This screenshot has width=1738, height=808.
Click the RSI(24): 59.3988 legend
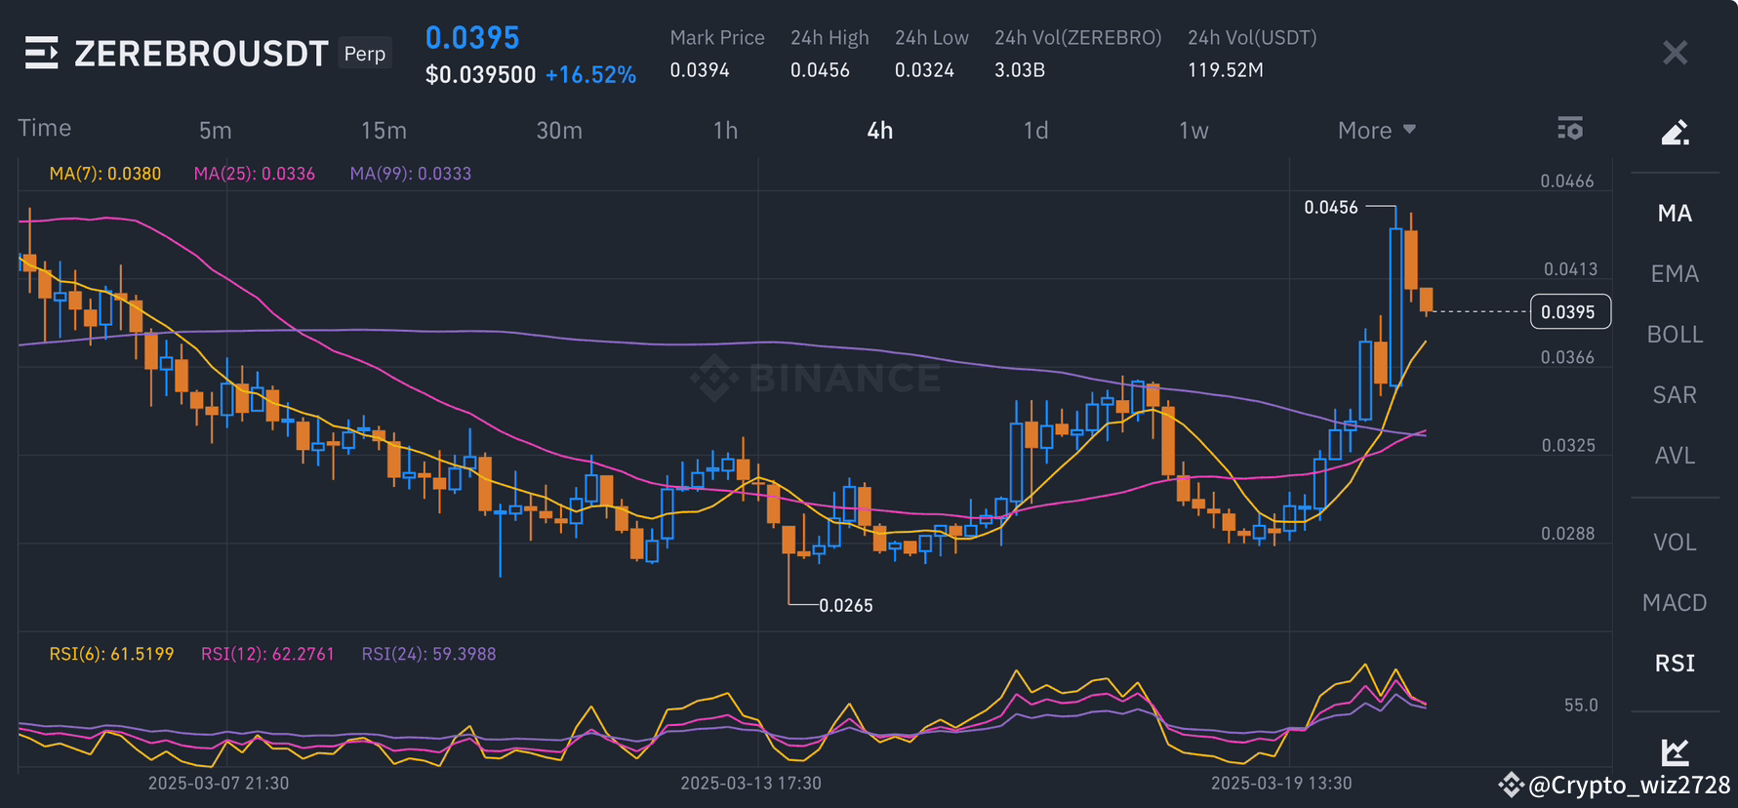pyautogui.click(x=429, y=654)
